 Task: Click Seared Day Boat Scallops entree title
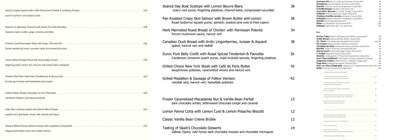click(203, 6)
